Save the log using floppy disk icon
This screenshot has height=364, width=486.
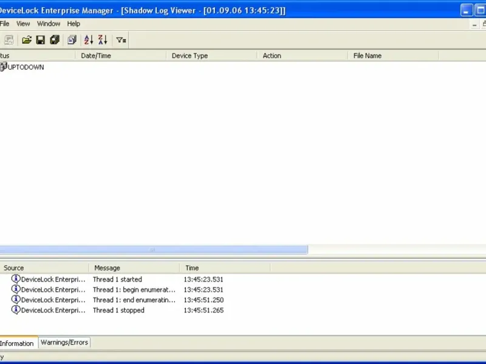click(41, 40)
